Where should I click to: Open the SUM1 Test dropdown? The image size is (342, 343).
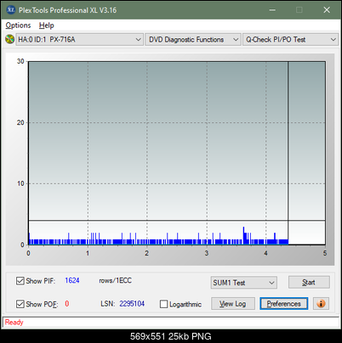(244, 283)
